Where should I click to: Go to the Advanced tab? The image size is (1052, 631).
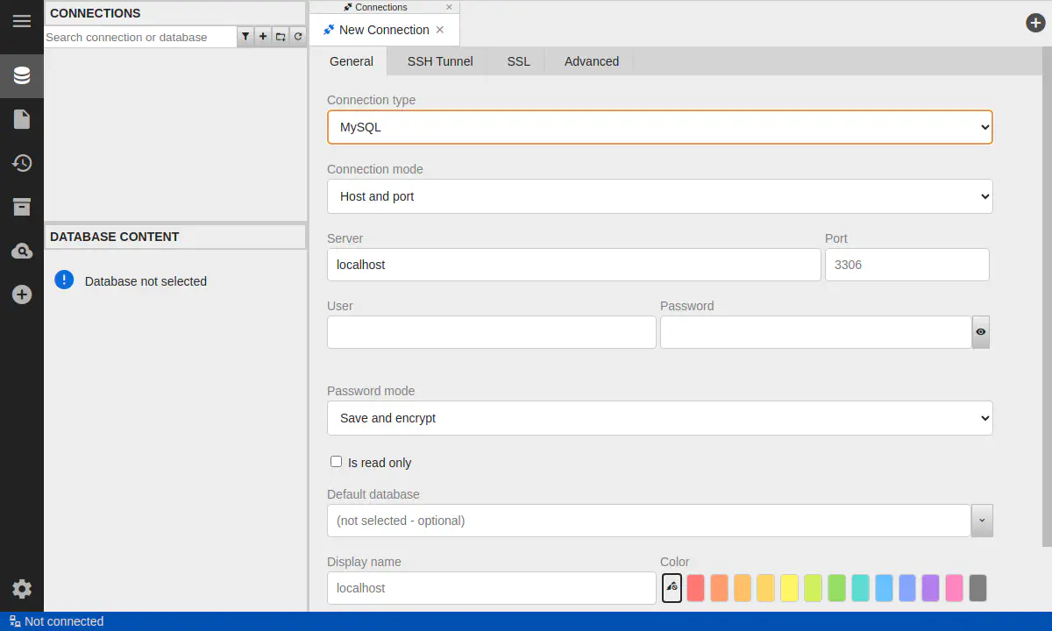[592, 61]
